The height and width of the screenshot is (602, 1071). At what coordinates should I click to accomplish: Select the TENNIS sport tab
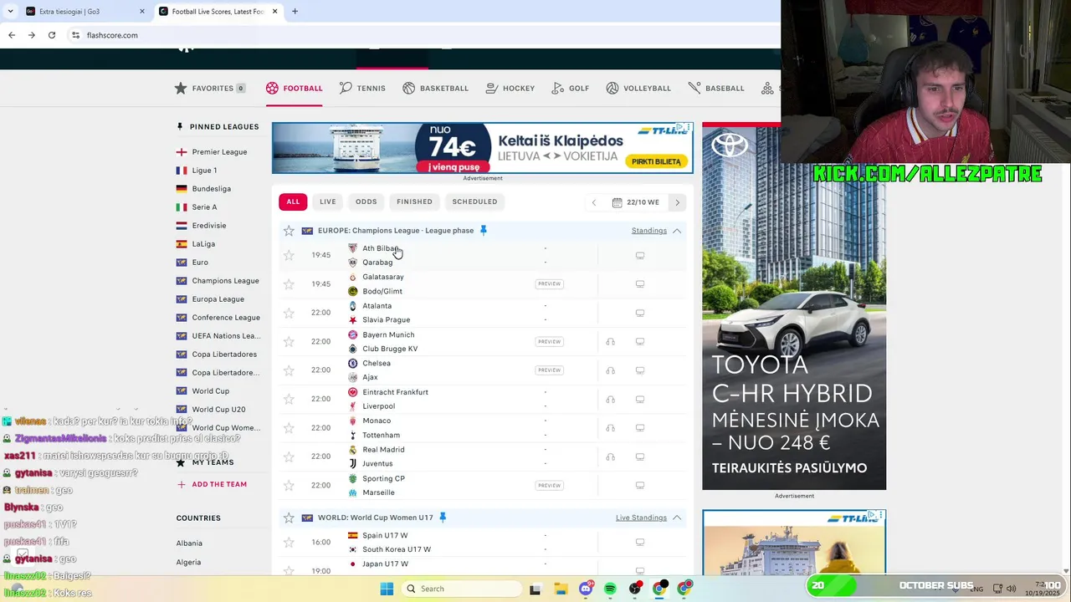[x=363, y=88]
